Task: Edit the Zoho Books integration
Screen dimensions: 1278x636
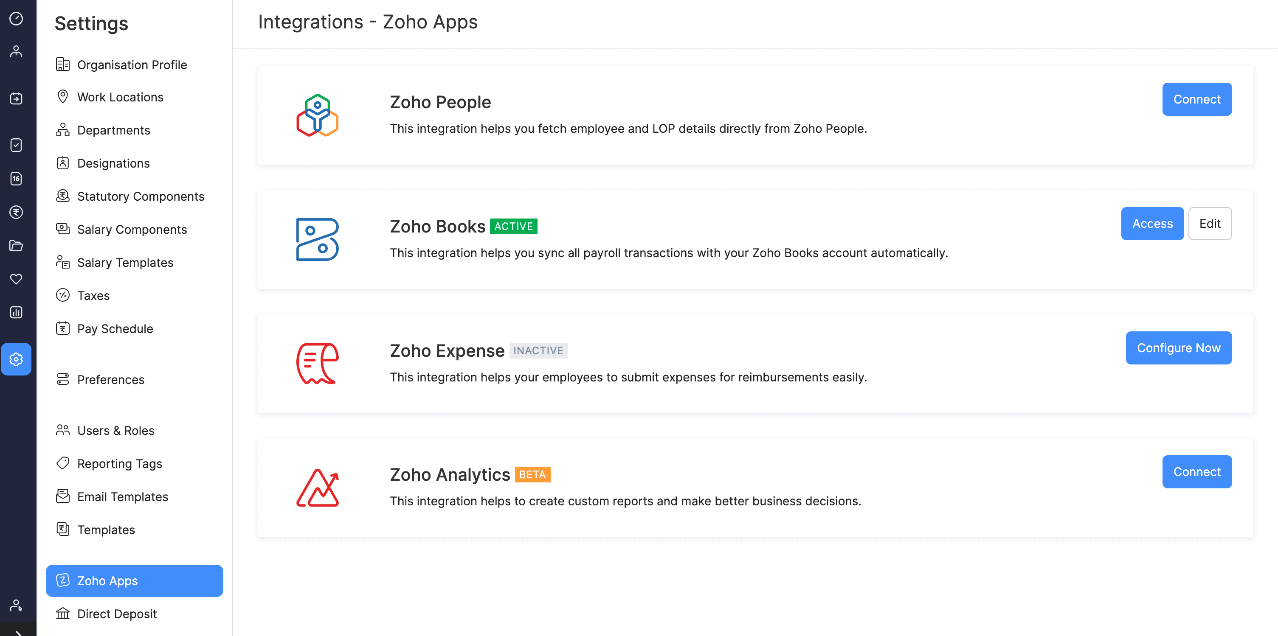Action: (1210, 224)
